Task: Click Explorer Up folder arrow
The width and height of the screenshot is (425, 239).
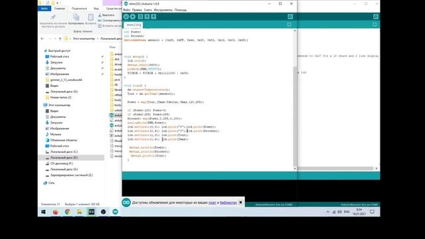Action: (60, 39)
